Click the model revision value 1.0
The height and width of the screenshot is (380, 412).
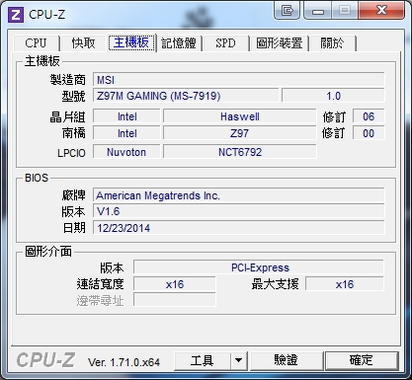point(333,96)
